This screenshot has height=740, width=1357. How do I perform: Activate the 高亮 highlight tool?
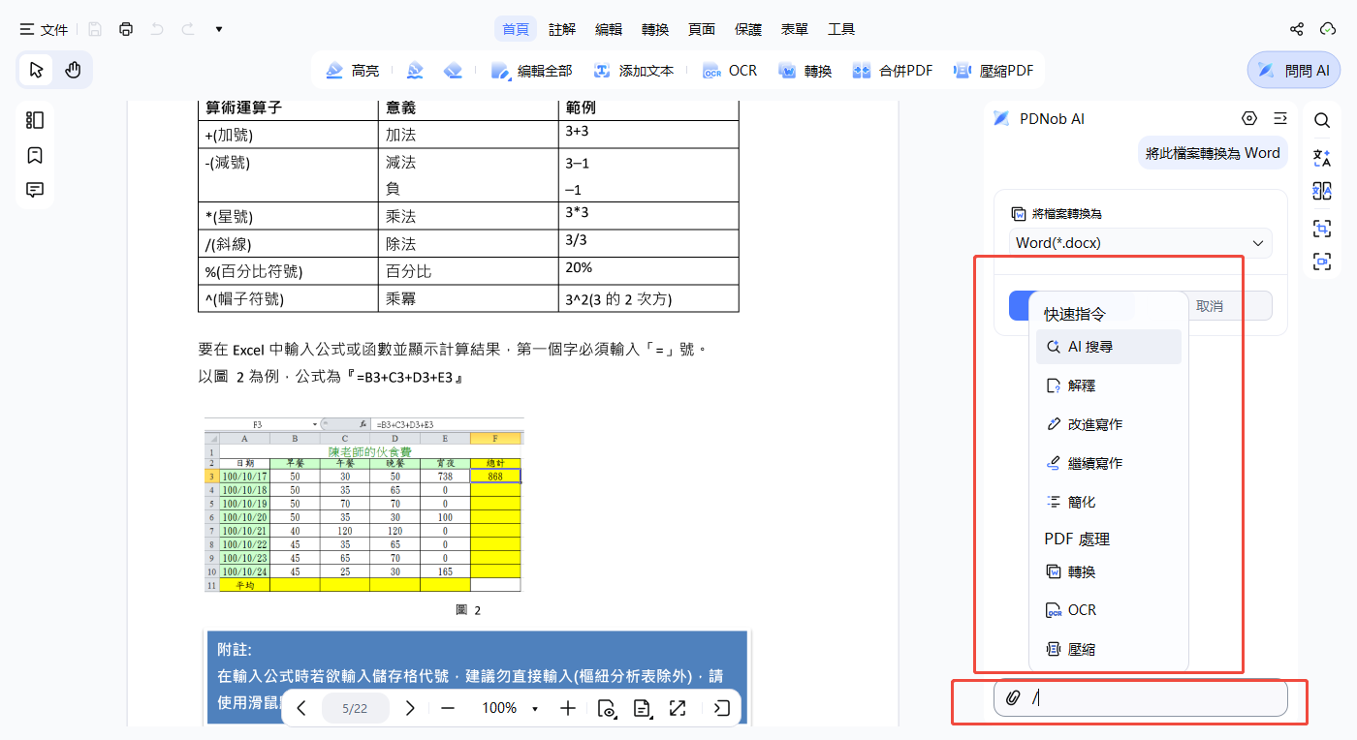pos(353,71)
